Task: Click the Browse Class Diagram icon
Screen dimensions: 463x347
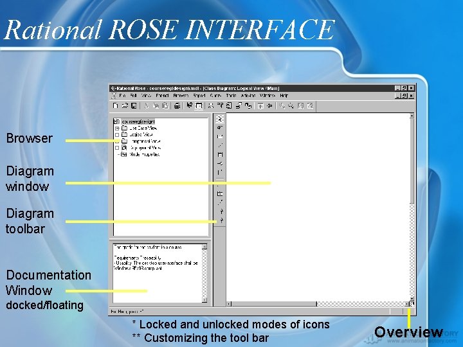Action: [210, 105]
